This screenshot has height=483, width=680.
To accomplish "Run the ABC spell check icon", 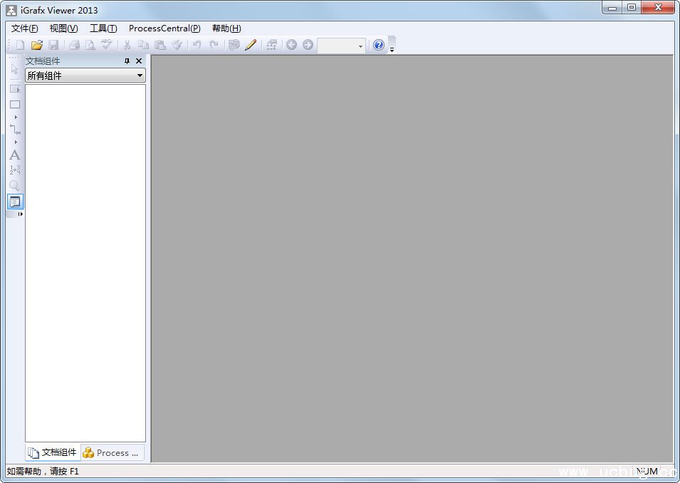I will click(x=106, y=44).
